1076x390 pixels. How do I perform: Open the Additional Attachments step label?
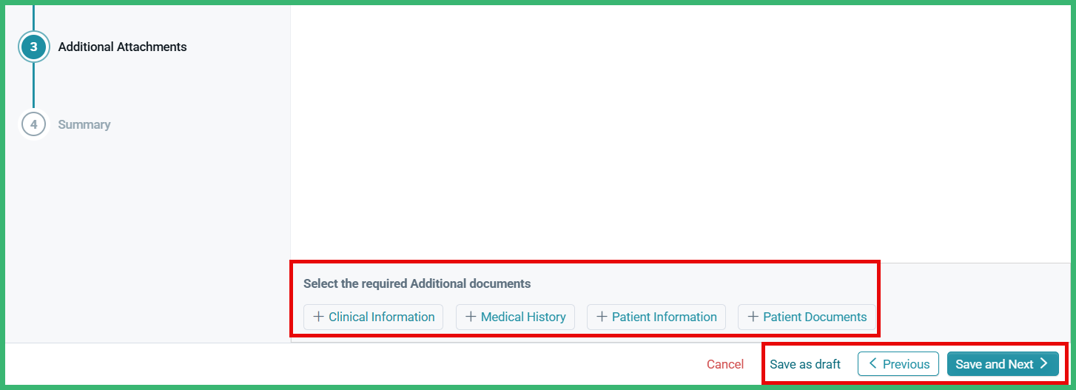tap(122, 47)
